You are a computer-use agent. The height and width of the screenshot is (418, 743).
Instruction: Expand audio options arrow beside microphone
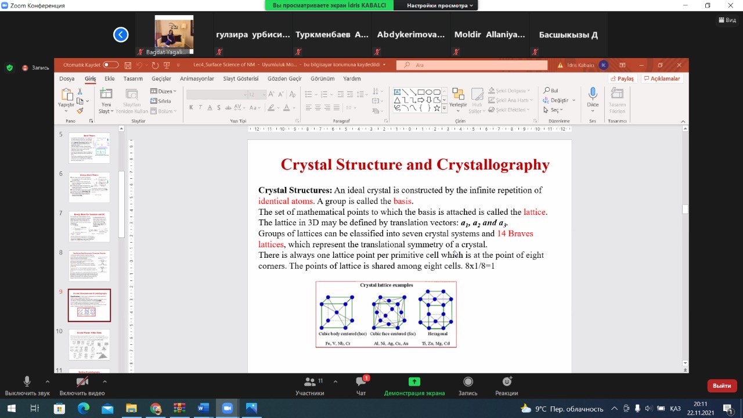[48, 381]
